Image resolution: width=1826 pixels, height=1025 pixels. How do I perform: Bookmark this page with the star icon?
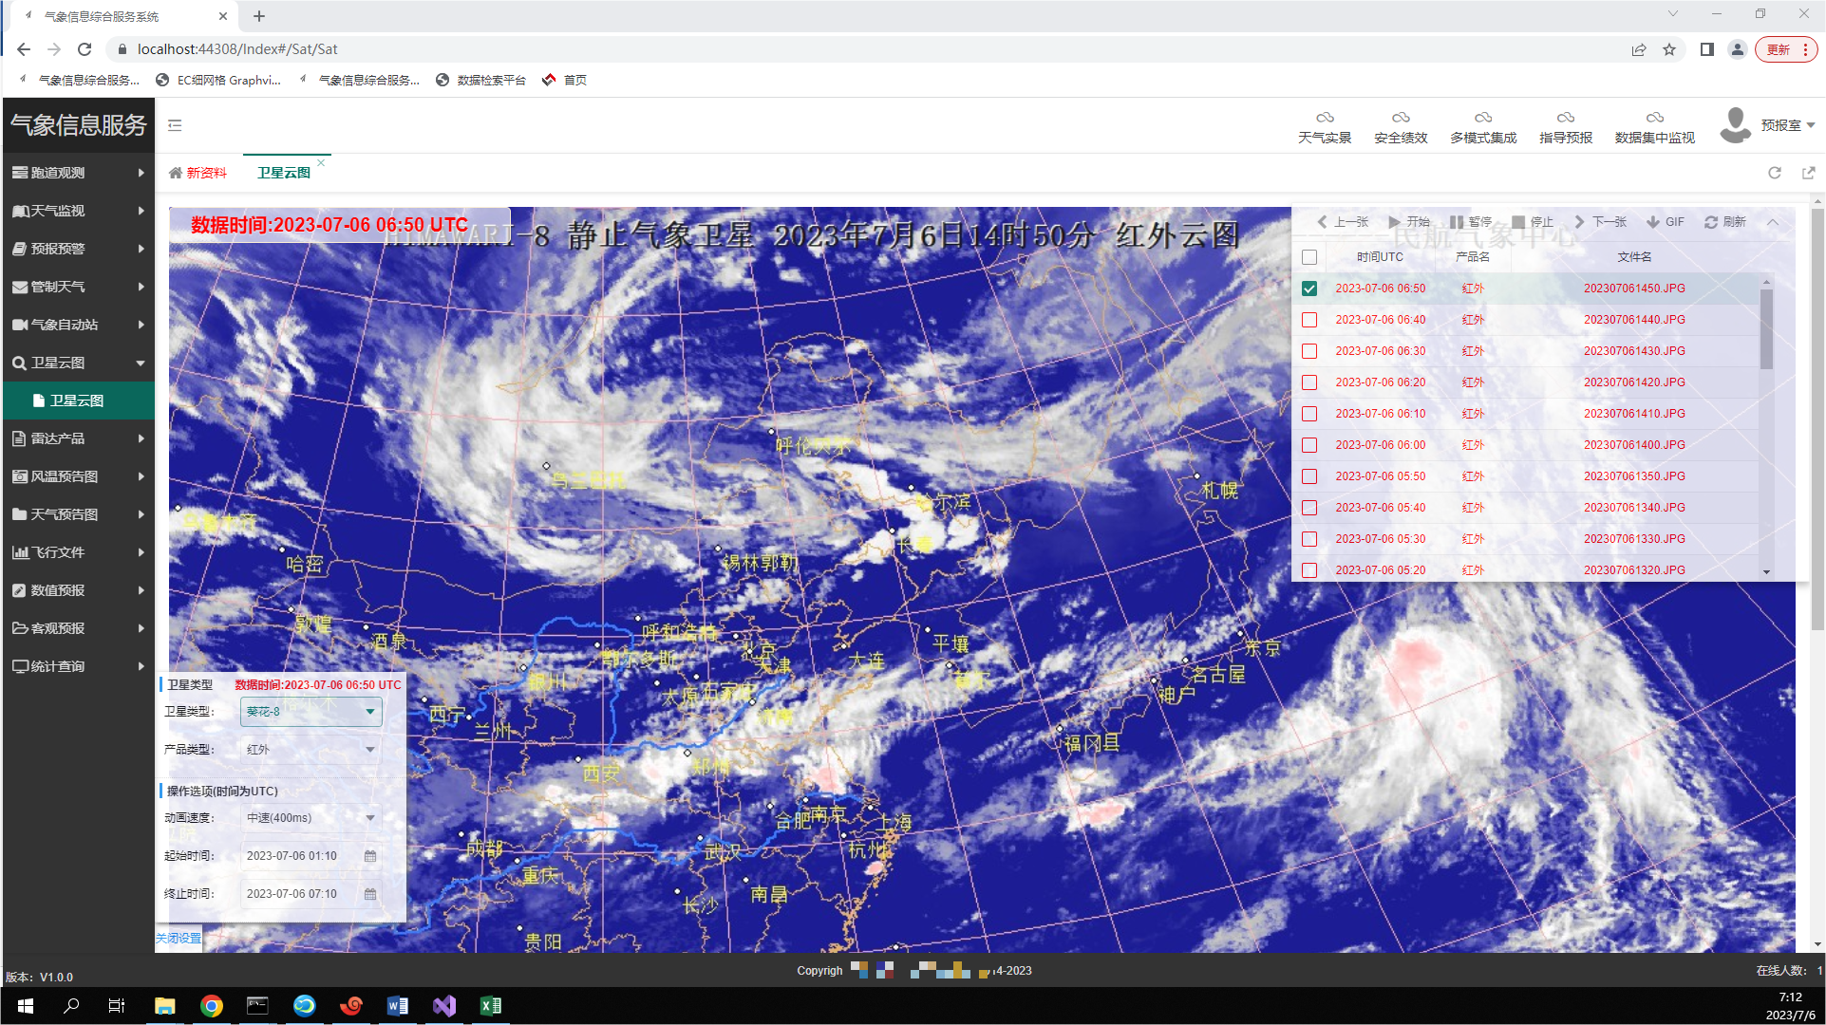1669,49
